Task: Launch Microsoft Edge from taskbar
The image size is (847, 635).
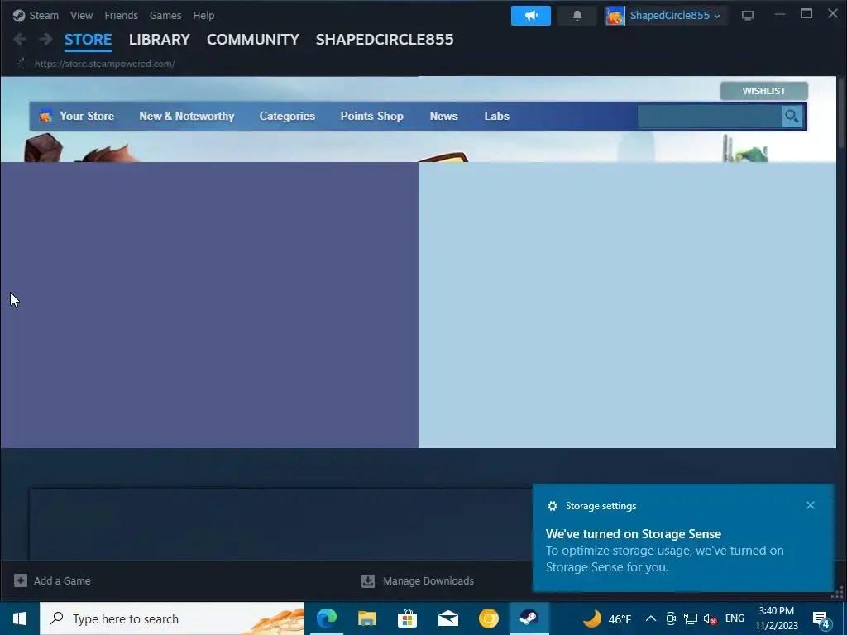Action: [x=326, y=618]
